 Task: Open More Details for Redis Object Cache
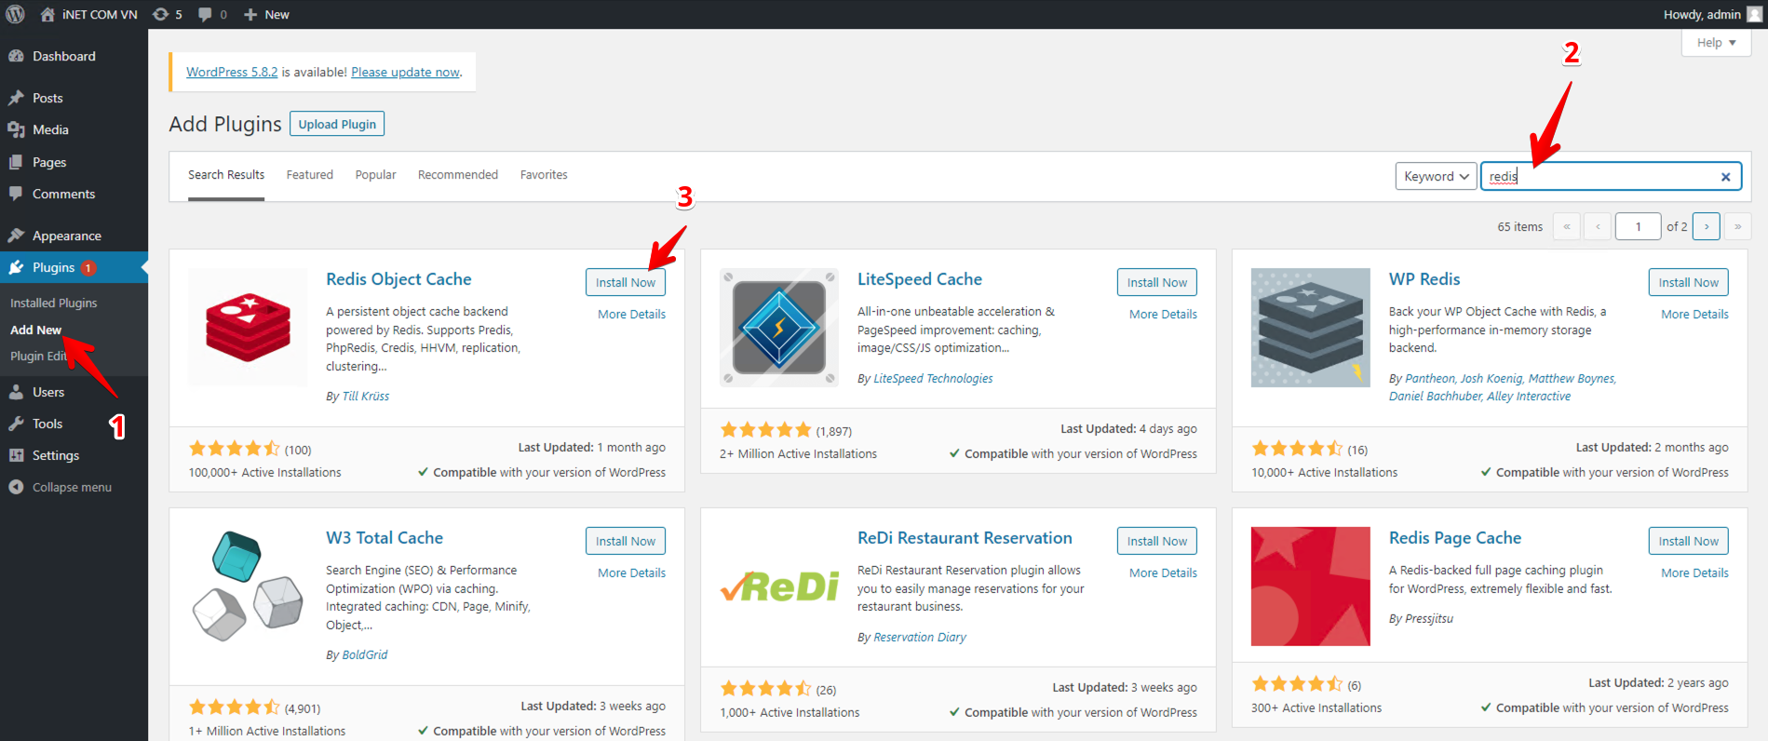point(632,315)
